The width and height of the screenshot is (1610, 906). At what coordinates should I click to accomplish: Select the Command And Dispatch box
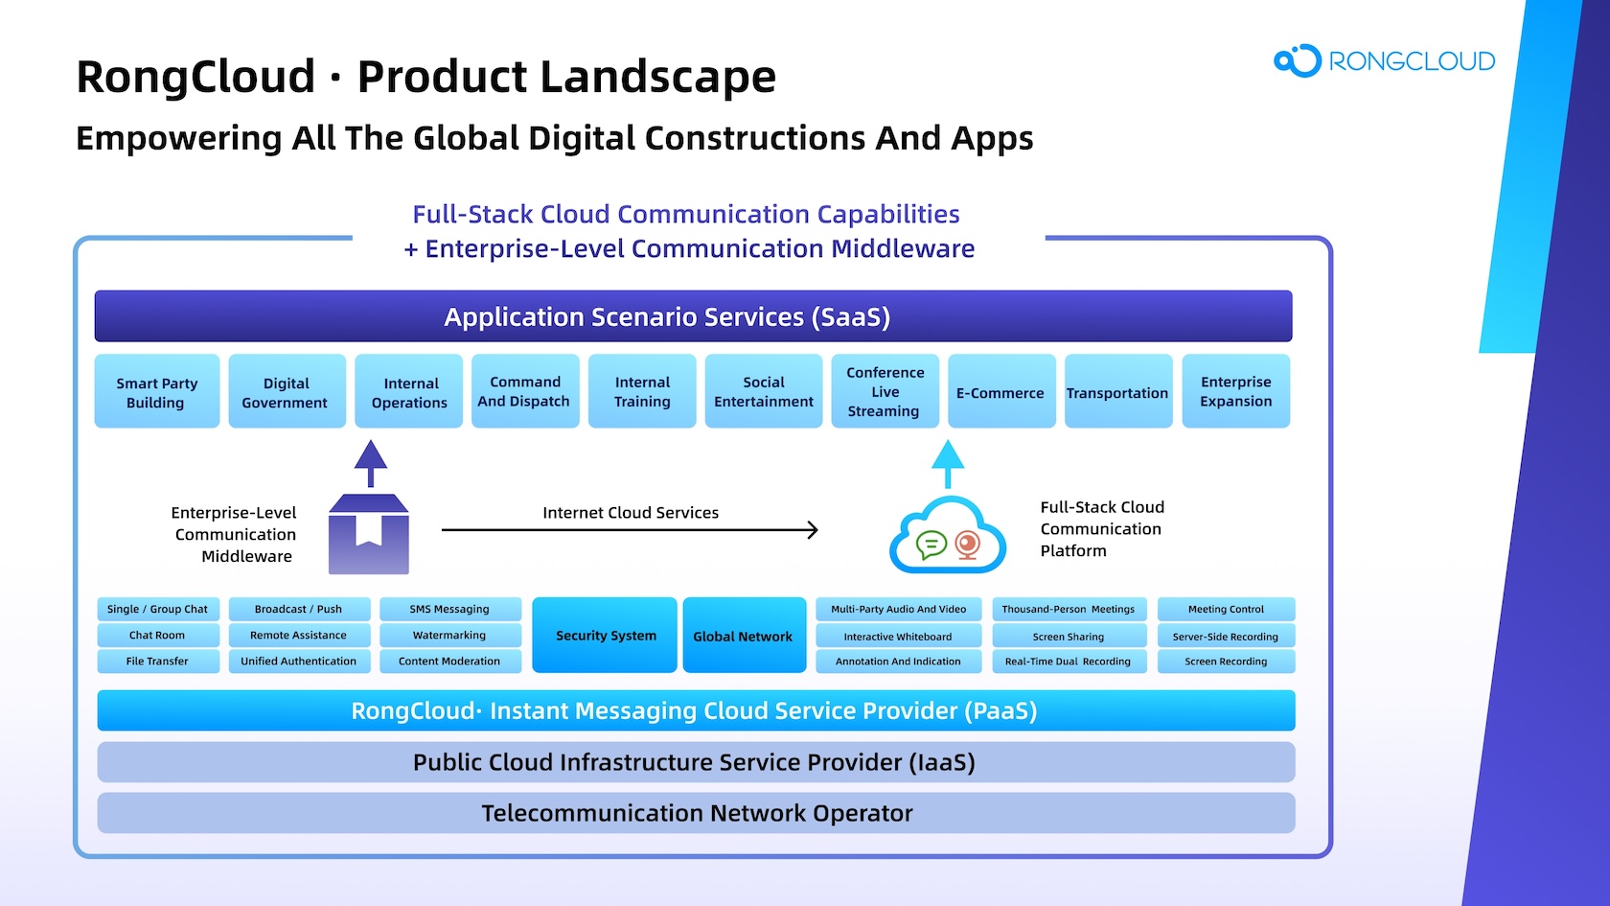525,391
